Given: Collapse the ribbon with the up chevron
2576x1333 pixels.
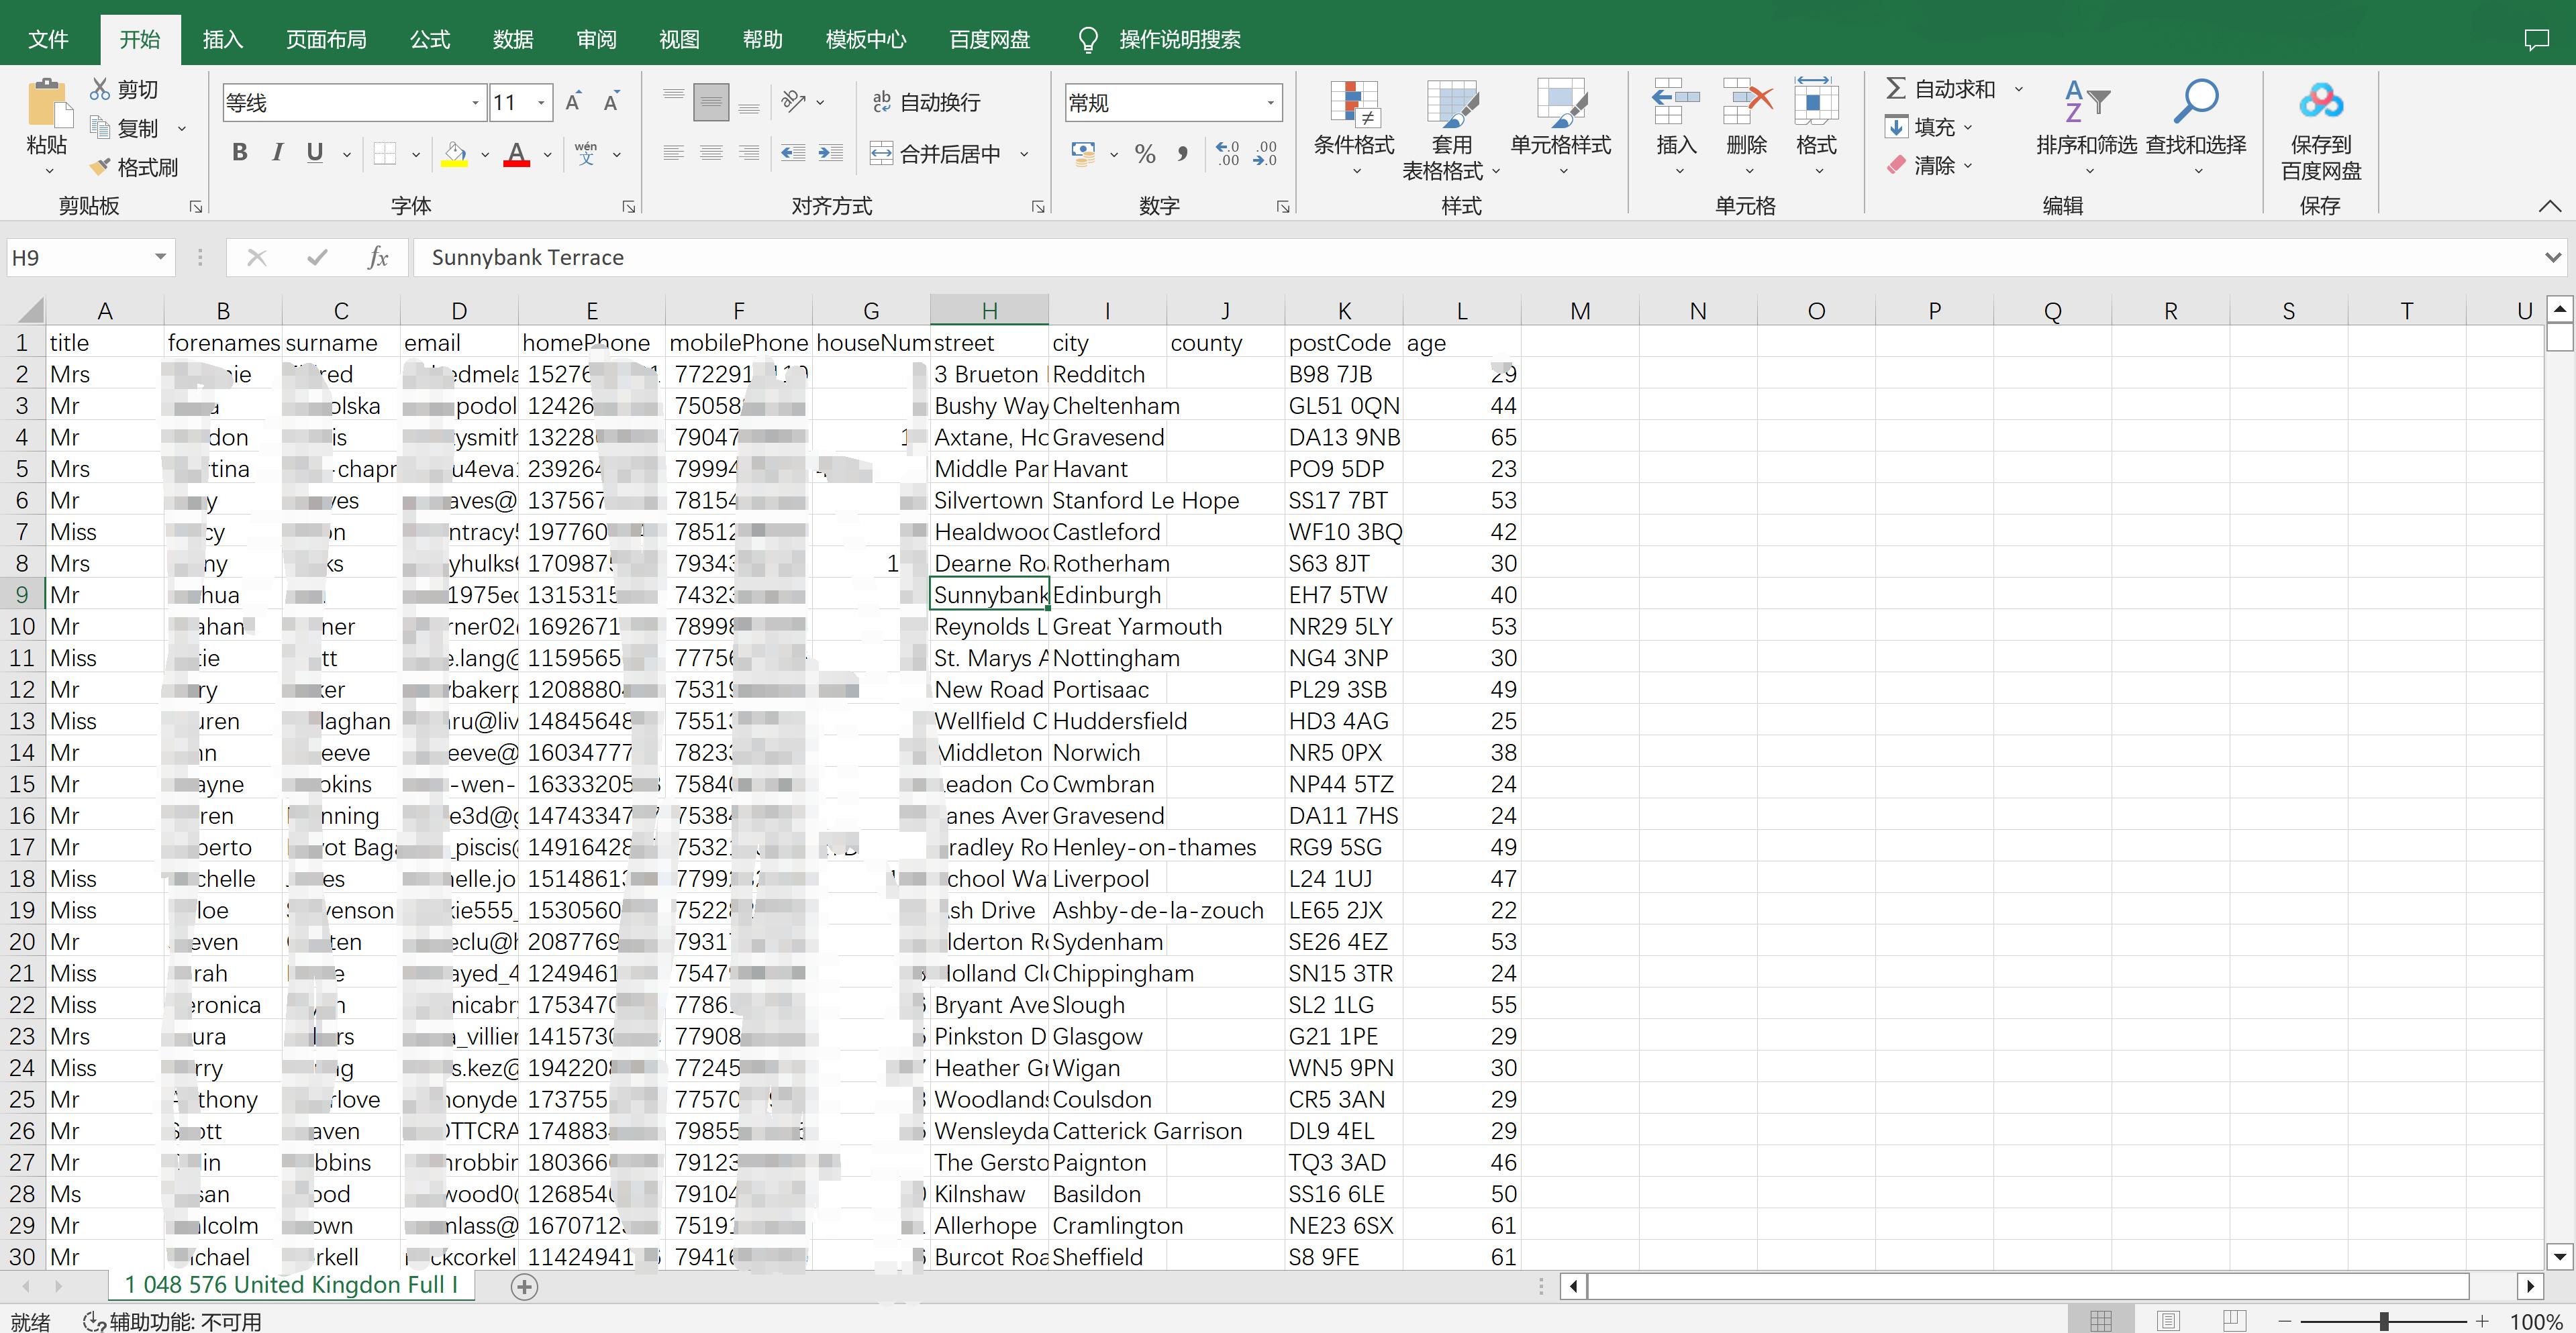Looking at the screenshot, I should click(x=2549, y=206).
